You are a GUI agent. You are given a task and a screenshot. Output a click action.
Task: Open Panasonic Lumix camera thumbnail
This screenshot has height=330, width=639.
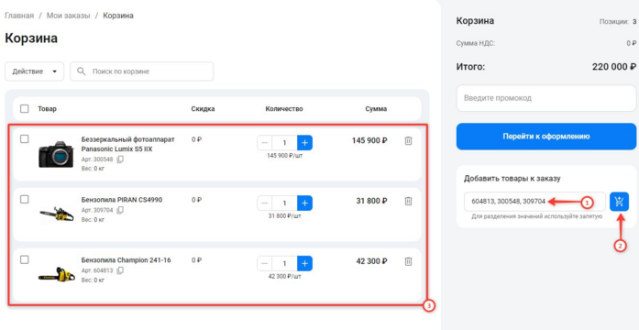pyautogui.click(x=56, y=154)
